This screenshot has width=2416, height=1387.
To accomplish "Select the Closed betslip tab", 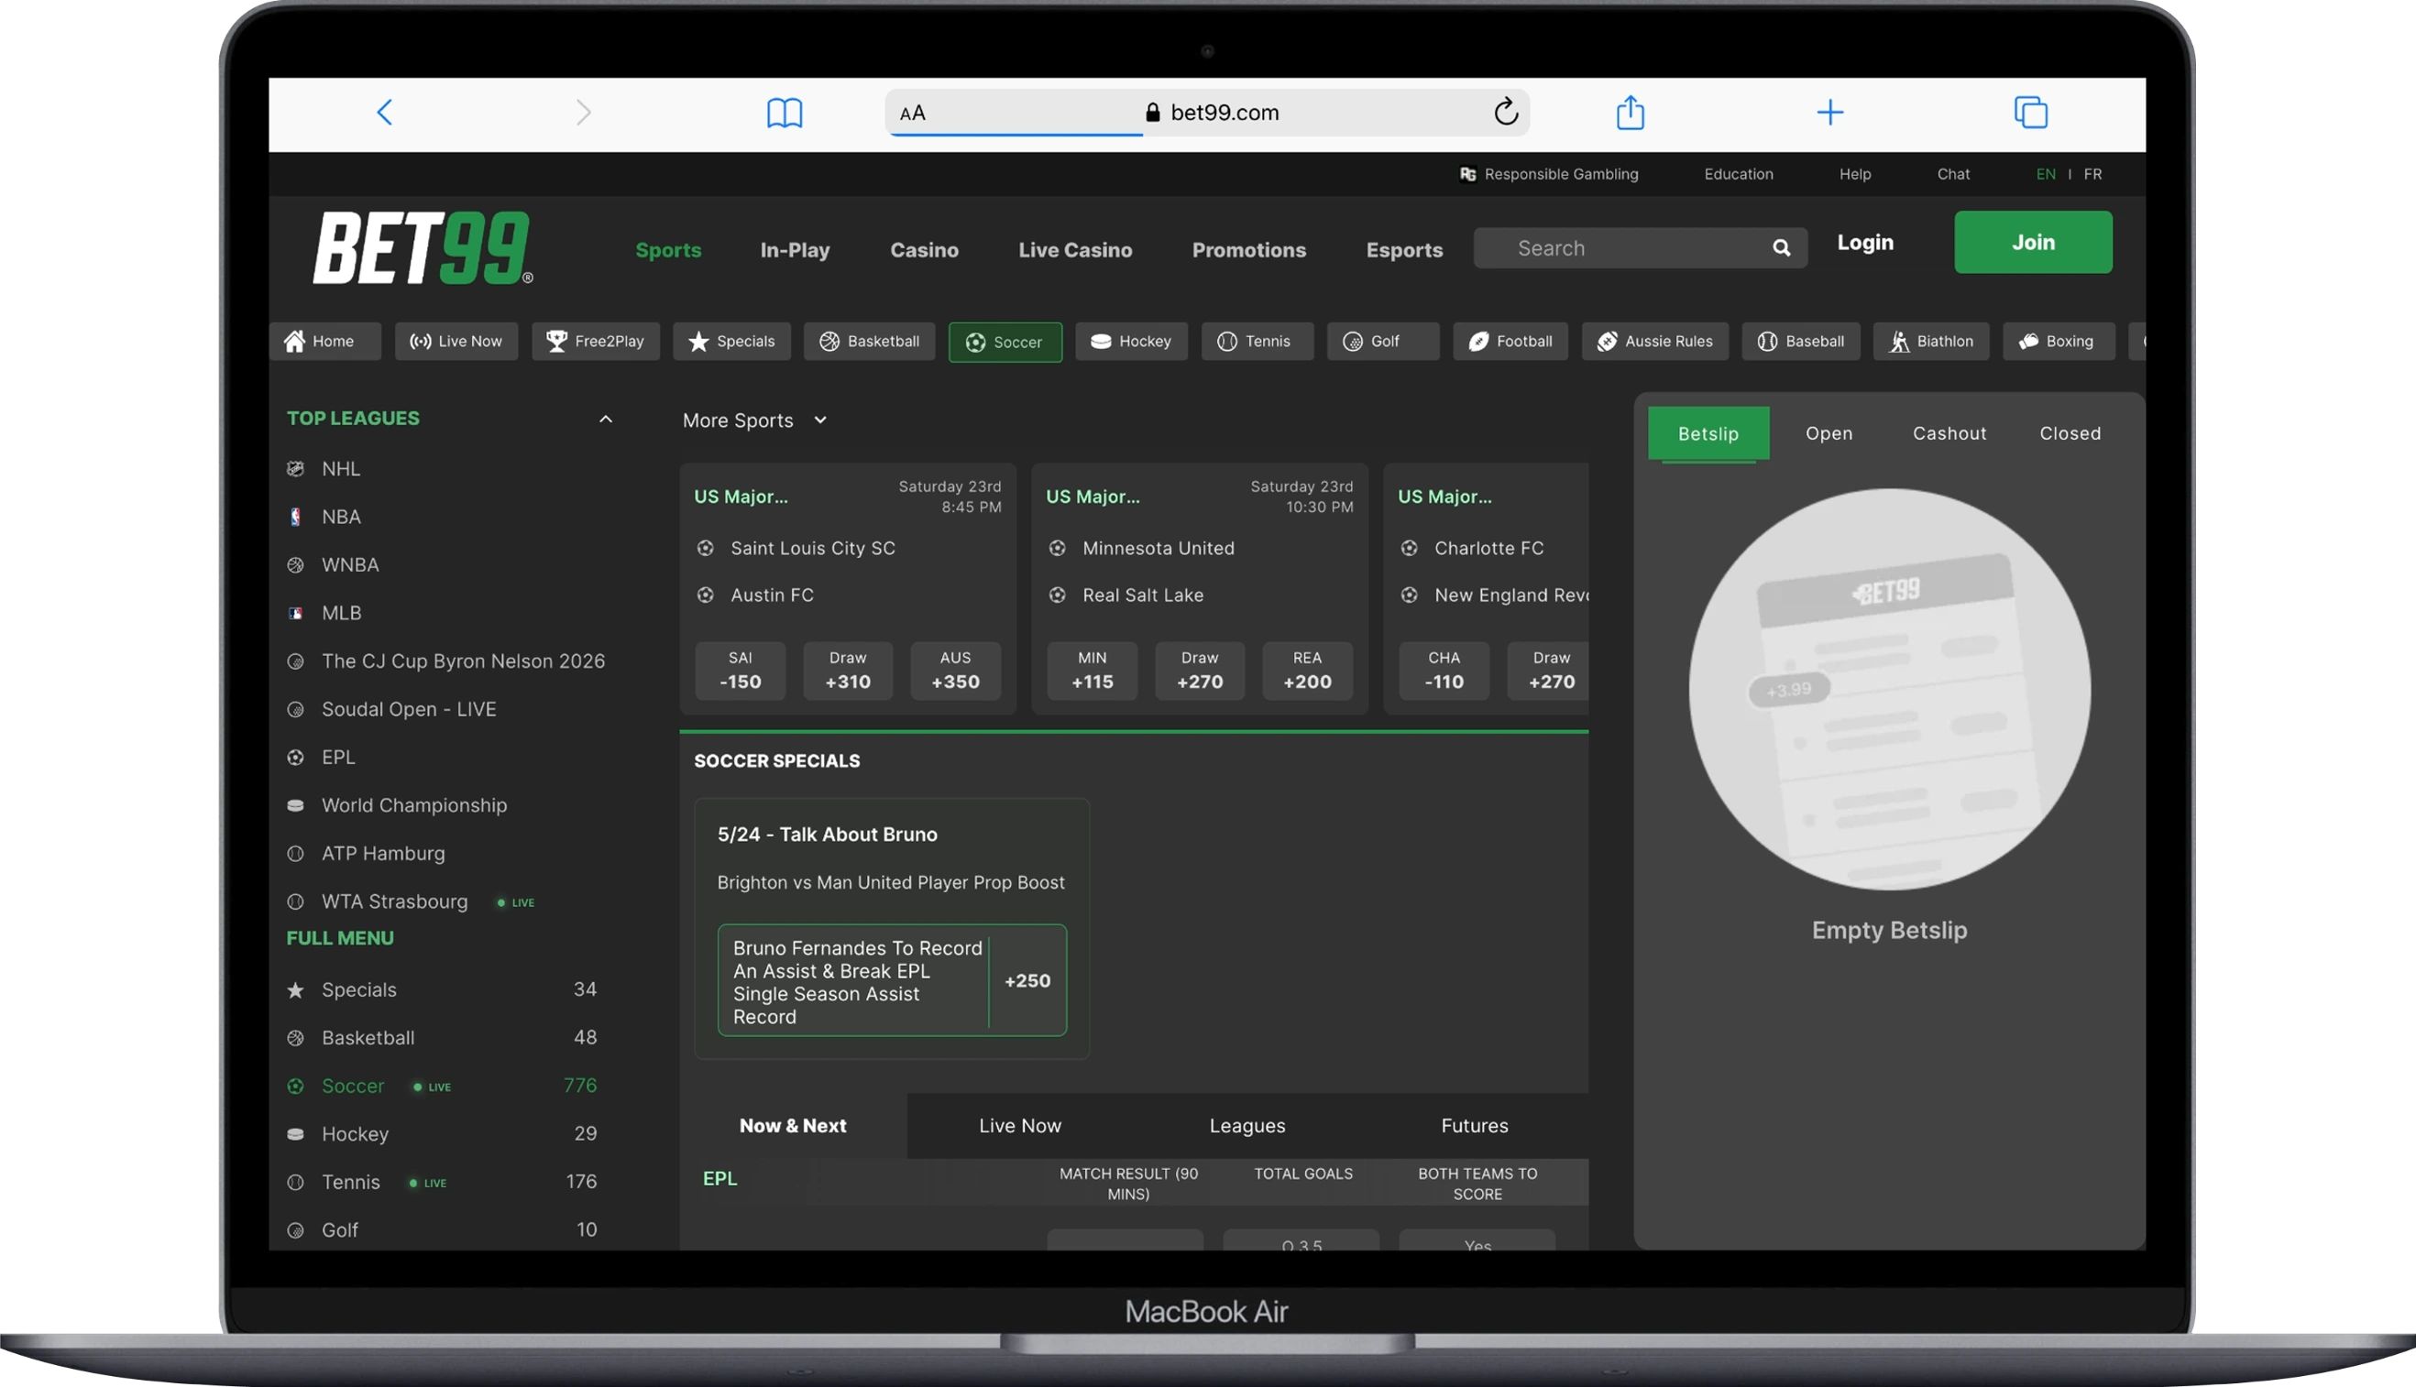I will 2069,433.
